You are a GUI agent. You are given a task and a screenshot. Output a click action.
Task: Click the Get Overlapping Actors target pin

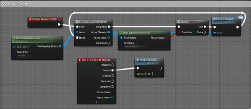point(14,47)
